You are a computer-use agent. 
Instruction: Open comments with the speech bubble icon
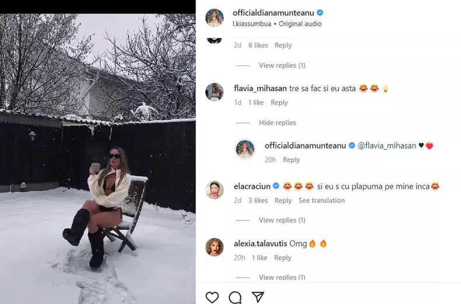pos(235,298)
